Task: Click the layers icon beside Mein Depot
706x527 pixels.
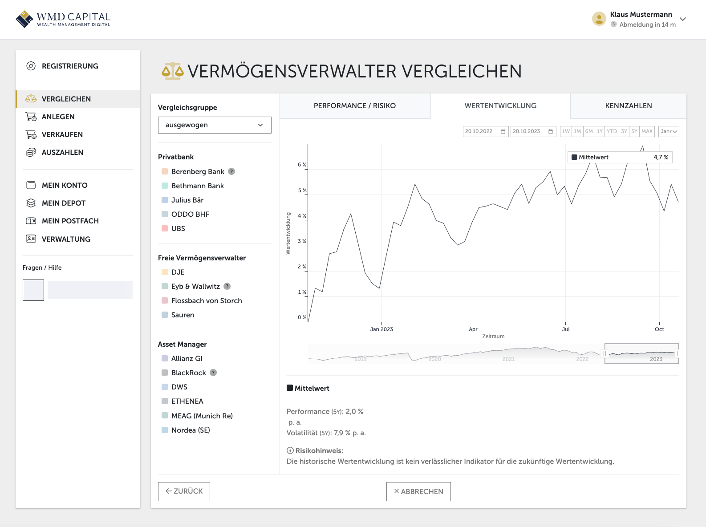Action: pyautogui.click(x=31, y=203)
